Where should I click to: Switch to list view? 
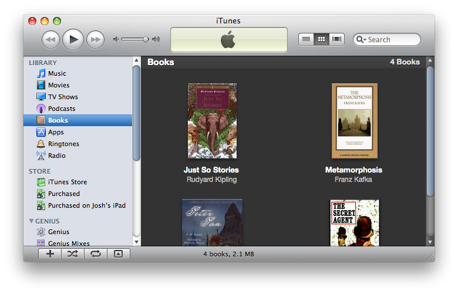pyautogui.click(x=306, y=39)
